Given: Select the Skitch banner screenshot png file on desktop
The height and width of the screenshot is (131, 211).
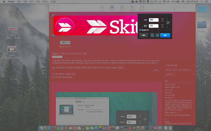Looking at the screenshot, I should 13,29.
